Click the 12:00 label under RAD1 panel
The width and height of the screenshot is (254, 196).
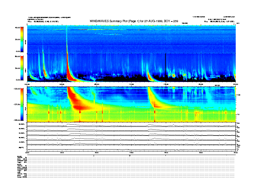(131, 84)
